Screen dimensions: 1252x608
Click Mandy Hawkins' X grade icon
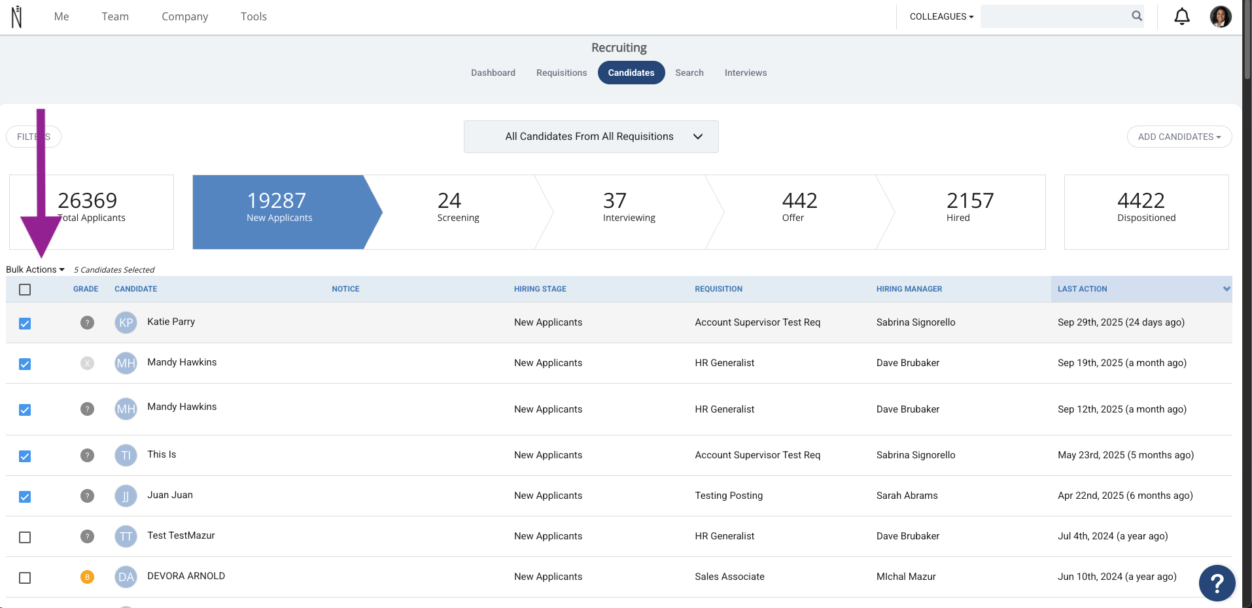(x=87, y=363)
